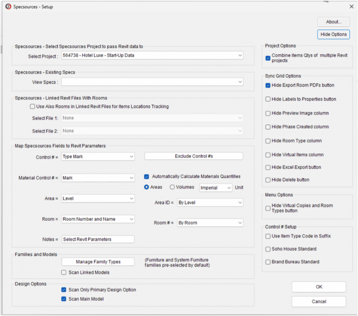Open the Room Number and Name dropdown
This screenshot has height=316, width=358.
pos(98,219)
